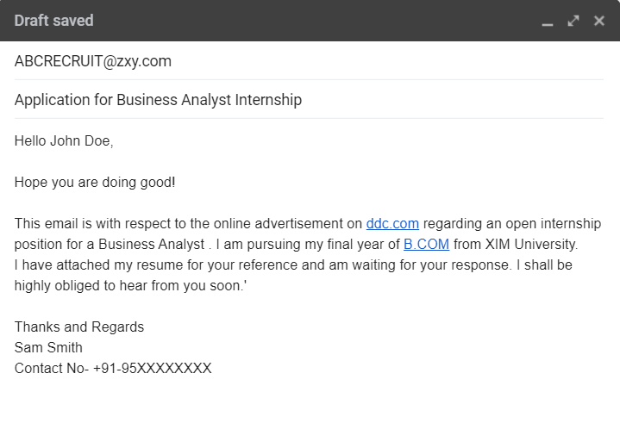Click on the Sam Smith signature name

48,348
